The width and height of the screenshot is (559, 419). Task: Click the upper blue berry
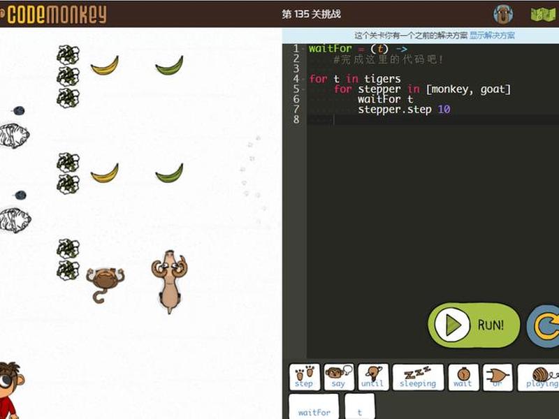[19, 111]
